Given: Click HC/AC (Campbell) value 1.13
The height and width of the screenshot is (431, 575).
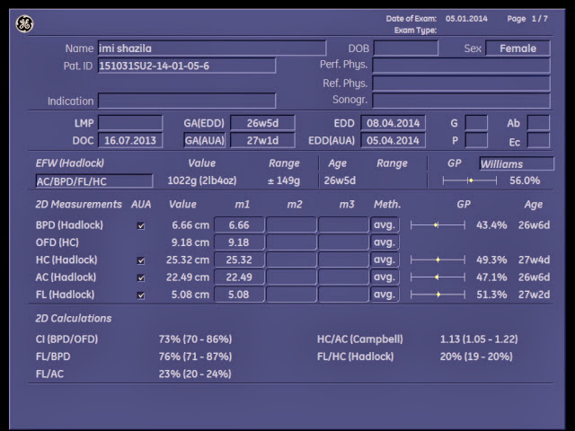Looking at the screenshot, I should 479,339.
